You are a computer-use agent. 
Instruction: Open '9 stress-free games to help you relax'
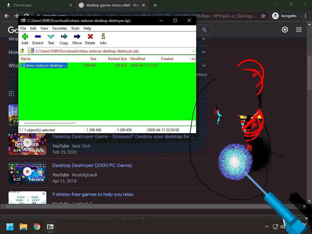point(93,194)
